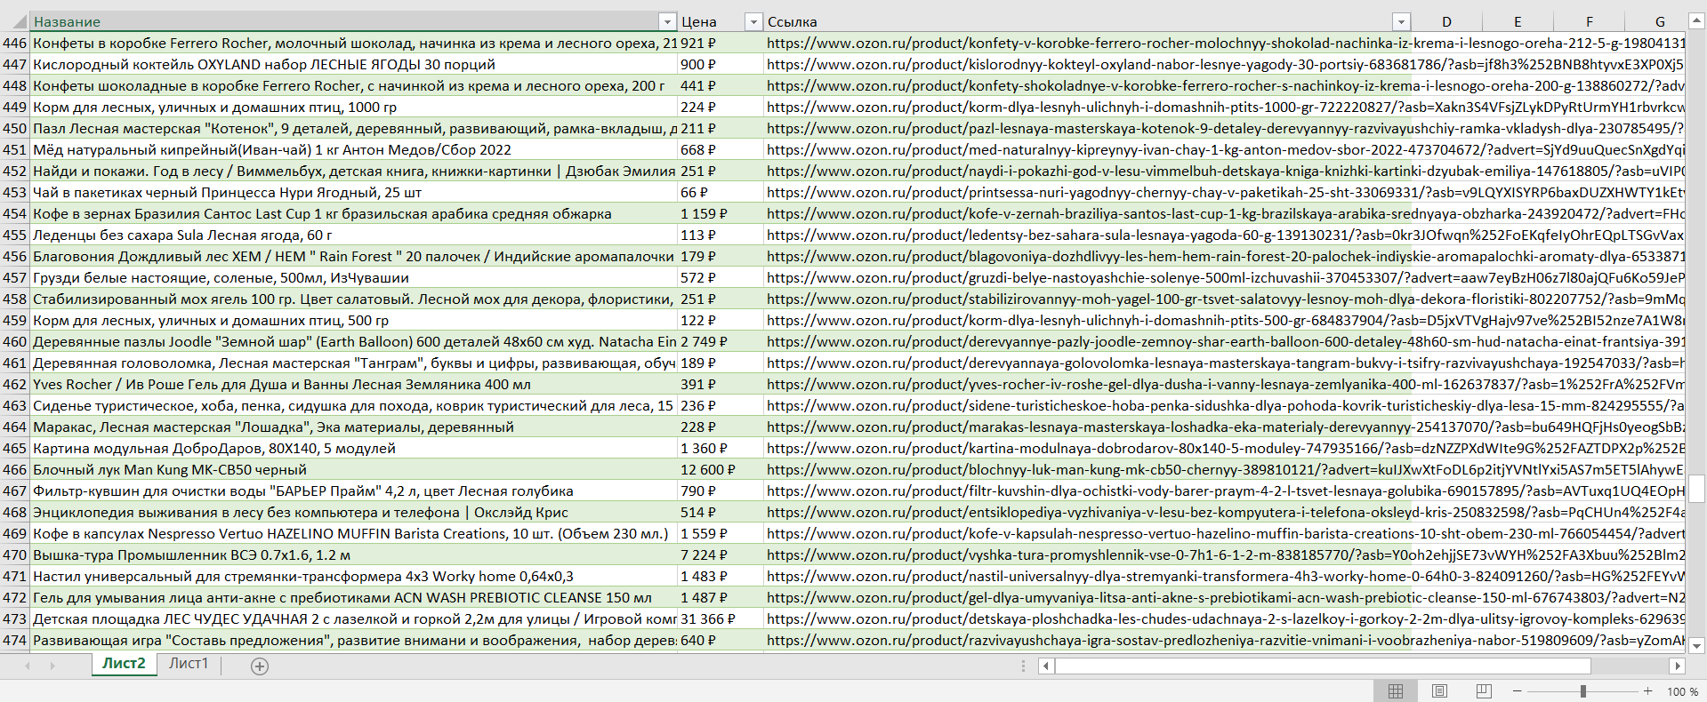
Task: Select cell with price 12 600 ₽
Action: click(721, 469)
